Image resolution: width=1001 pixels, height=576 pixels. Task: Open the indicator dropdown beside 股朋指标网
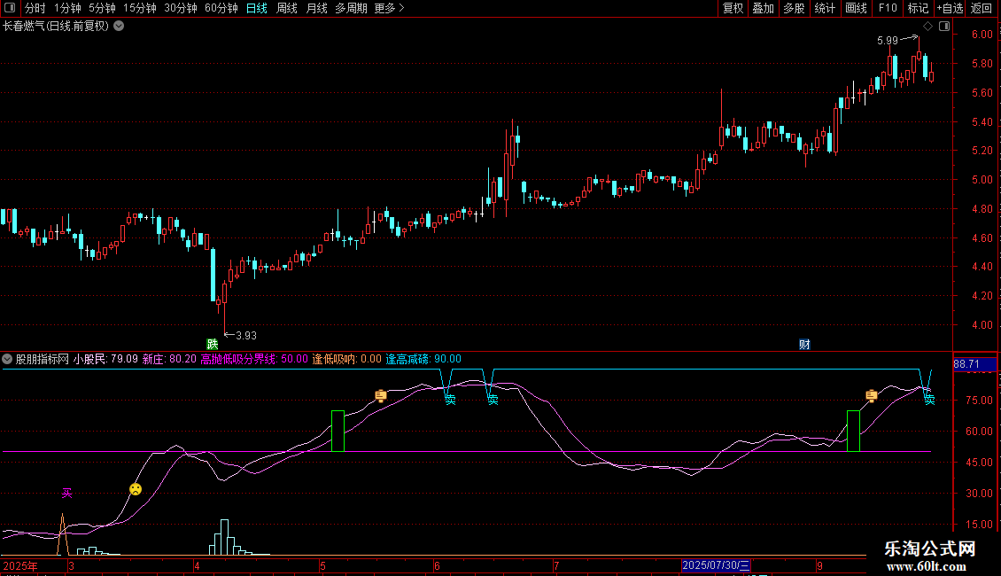click(x=7, y=360)
